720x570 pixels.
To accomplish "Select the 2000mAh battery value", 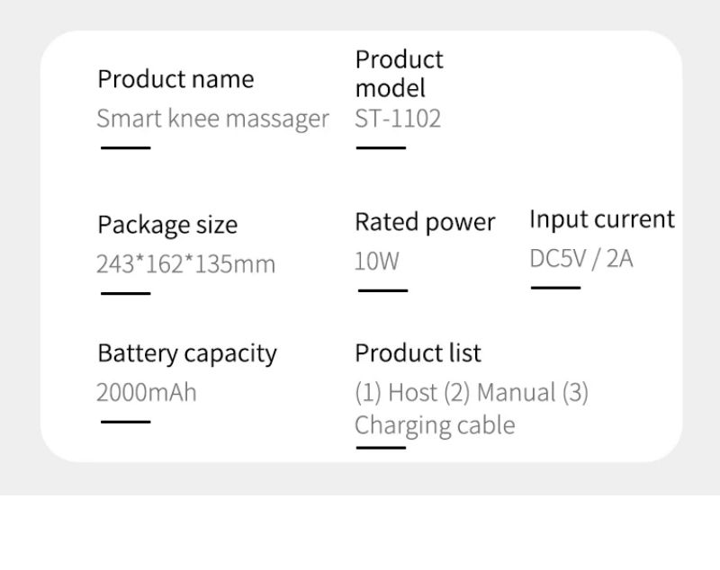I will pos(147,393).
